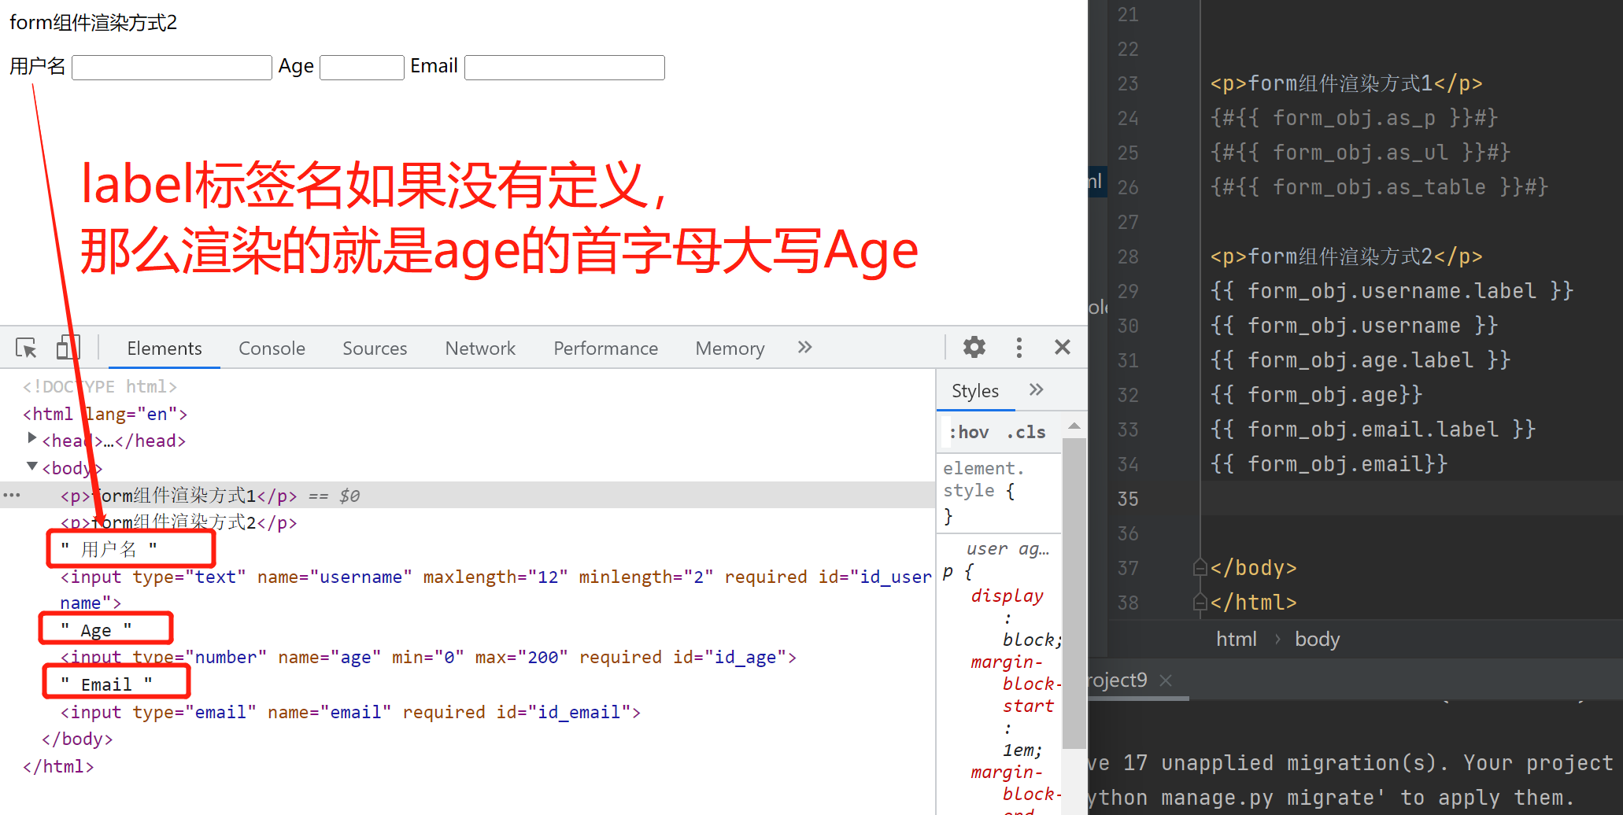Switch to the Console tab
The height and width of the screenshot is (815, 1623).
[272, 348]
